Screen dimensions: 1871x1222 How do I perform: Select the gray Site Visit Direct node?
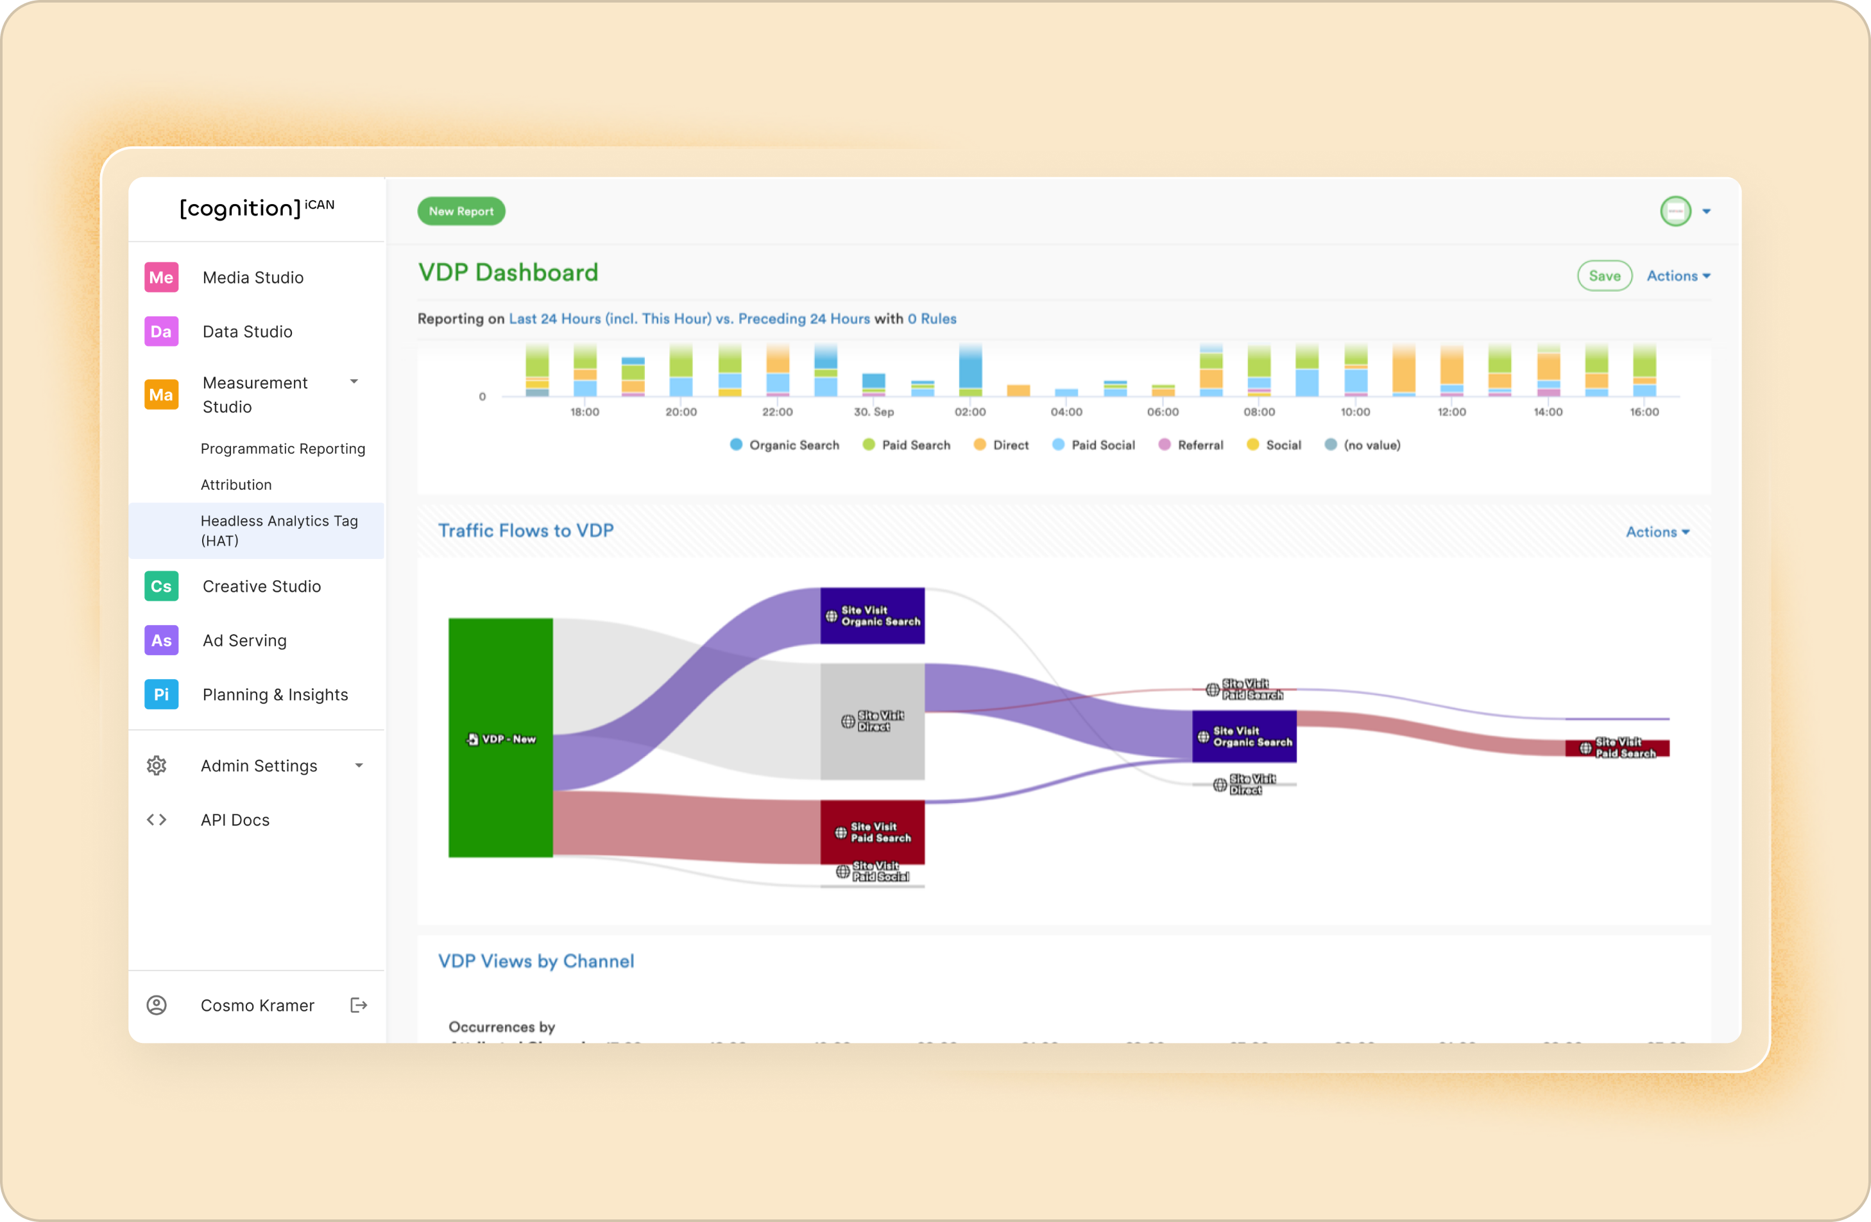tap(873, 722)
